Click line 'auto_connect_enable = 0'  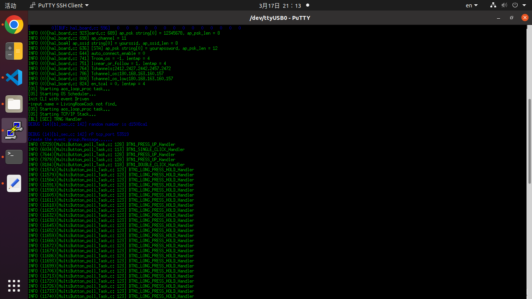click(86, 53)
